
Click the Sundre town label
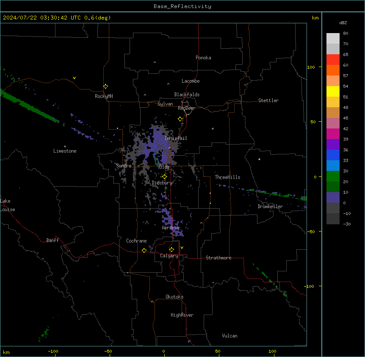pos(124,166)
